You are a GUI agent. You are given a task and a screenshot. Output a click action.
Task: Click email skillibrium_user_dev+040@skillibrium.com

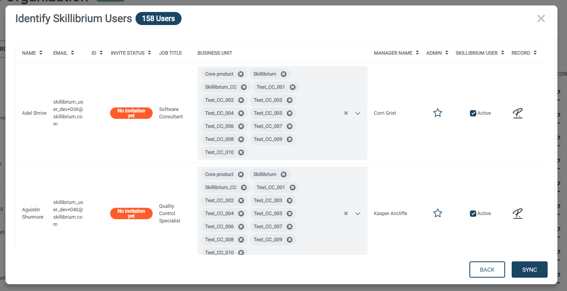click(68, 213)
